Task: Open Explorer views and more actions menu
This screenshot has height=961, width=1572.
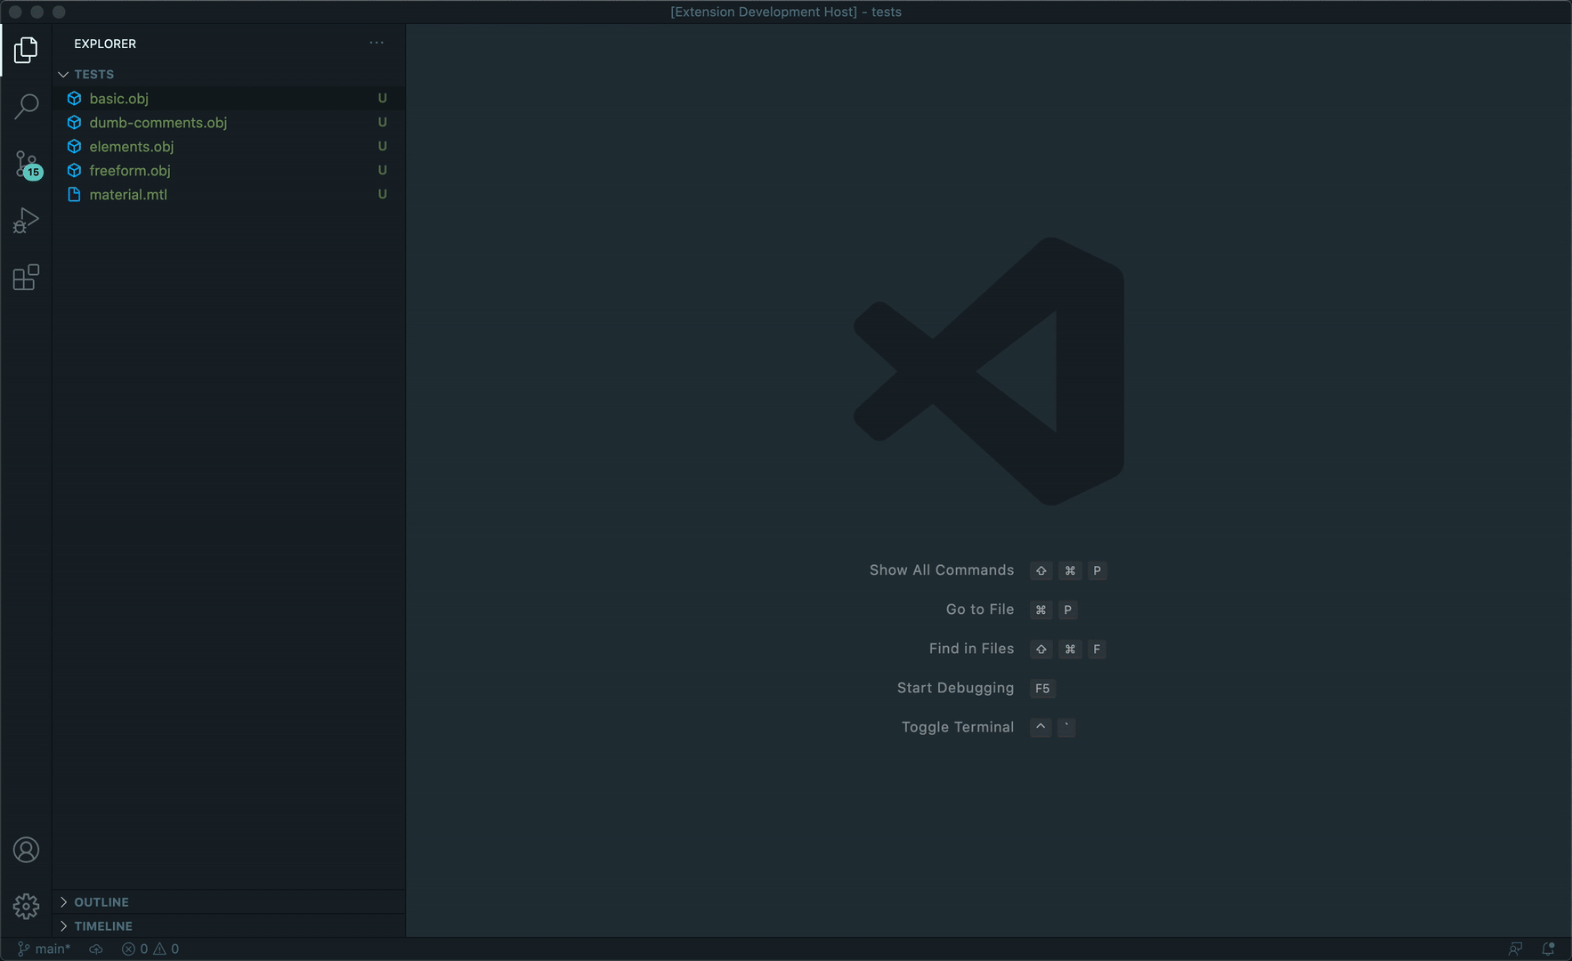Action: click(377, 43)
